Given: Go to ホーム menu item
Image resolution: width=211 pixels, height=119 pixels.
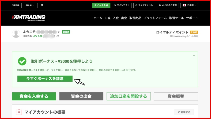Looking at the screenshot, I should click(x=98, y=18).
